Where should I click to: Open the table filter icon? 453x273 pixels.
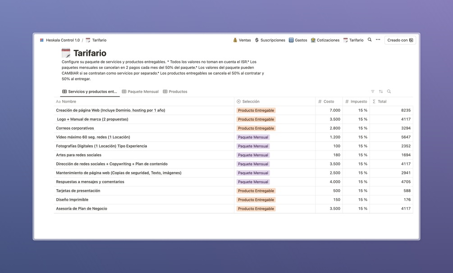[x=373, y=91]
